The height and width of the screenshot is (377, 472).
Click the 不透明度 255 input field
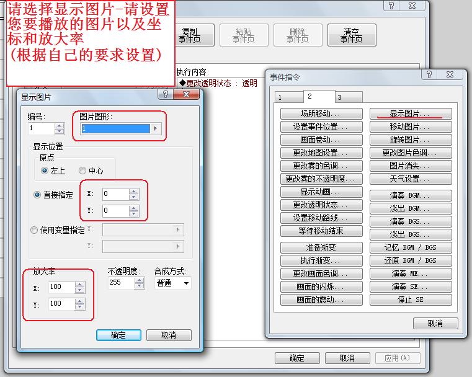point(121,283)
